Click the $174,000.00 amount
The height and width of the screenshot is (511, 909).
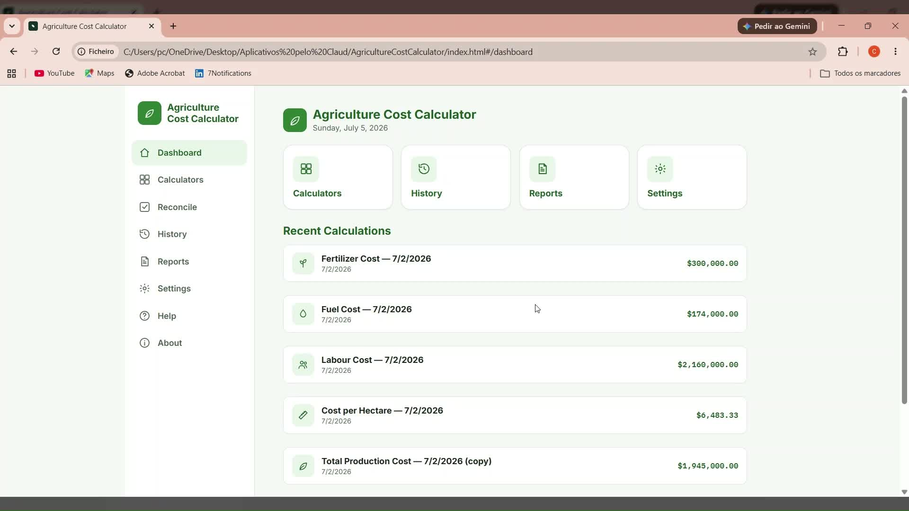tap(712, 314)
